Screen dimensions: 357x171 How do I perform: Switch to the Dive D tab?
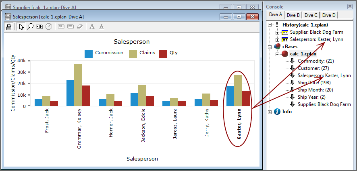[329, 15]
